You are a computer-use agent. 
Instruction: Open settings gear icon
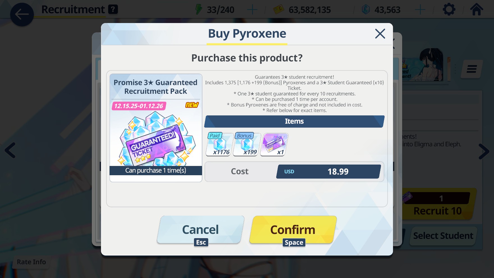449,10
